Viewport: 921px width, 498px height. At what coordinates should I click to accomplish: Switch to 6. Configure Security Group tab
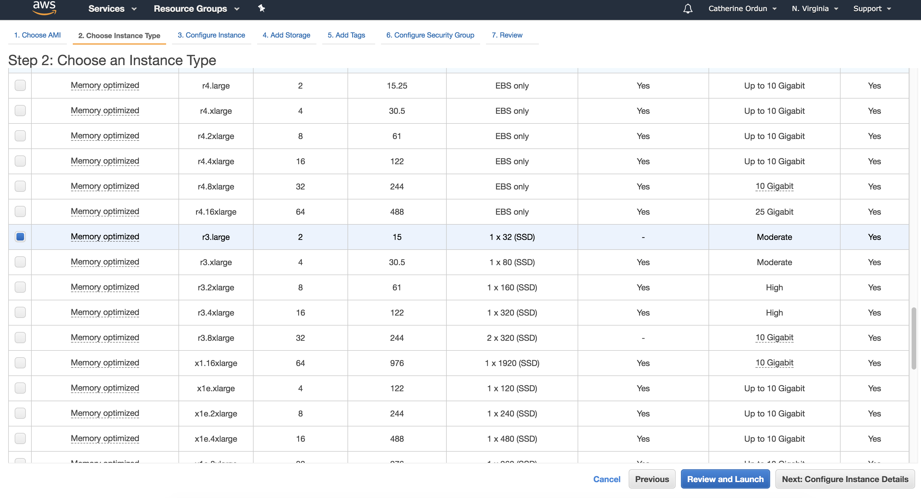point(430,35)
